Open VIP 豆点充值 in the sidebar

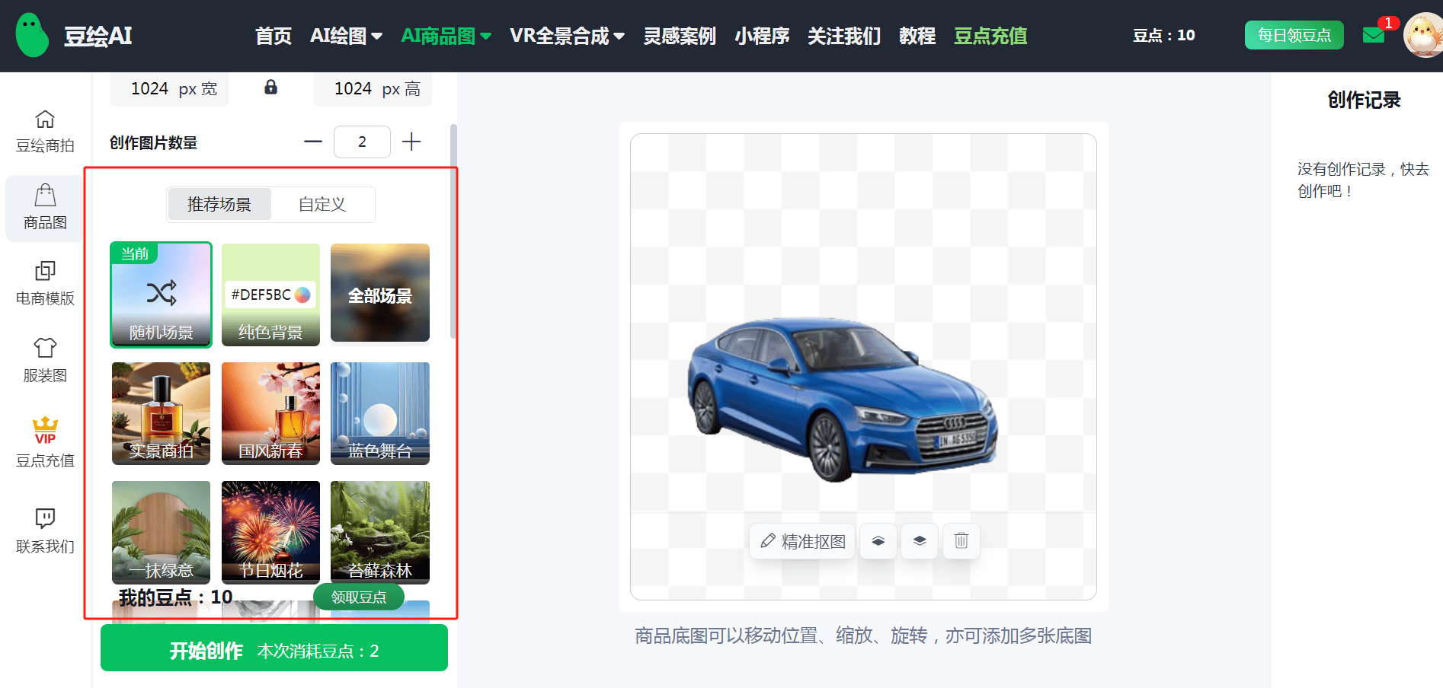(x=44, y=440)
